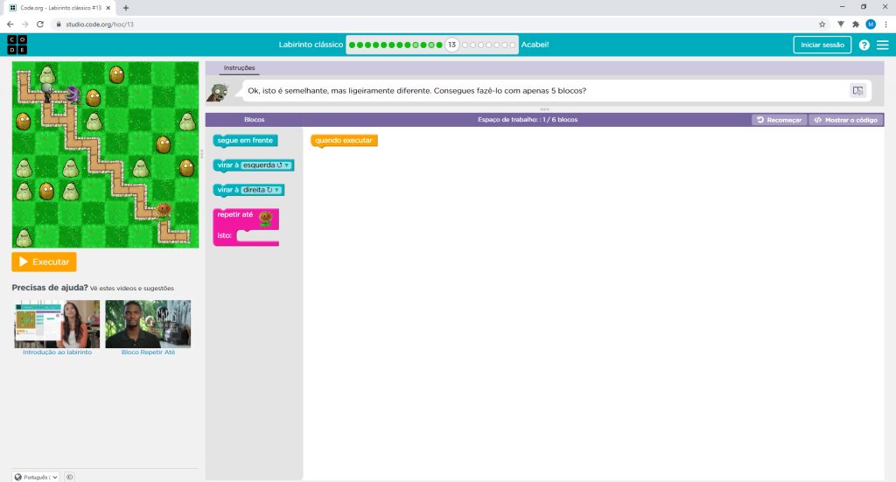Click the Blocos toolbox header
This screenshot has height=482, width=896.
pos(255,119)
